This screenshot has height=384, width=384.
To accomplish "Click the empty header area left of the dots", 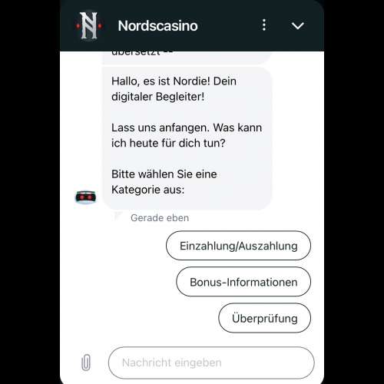I will (x=228, y=25).
